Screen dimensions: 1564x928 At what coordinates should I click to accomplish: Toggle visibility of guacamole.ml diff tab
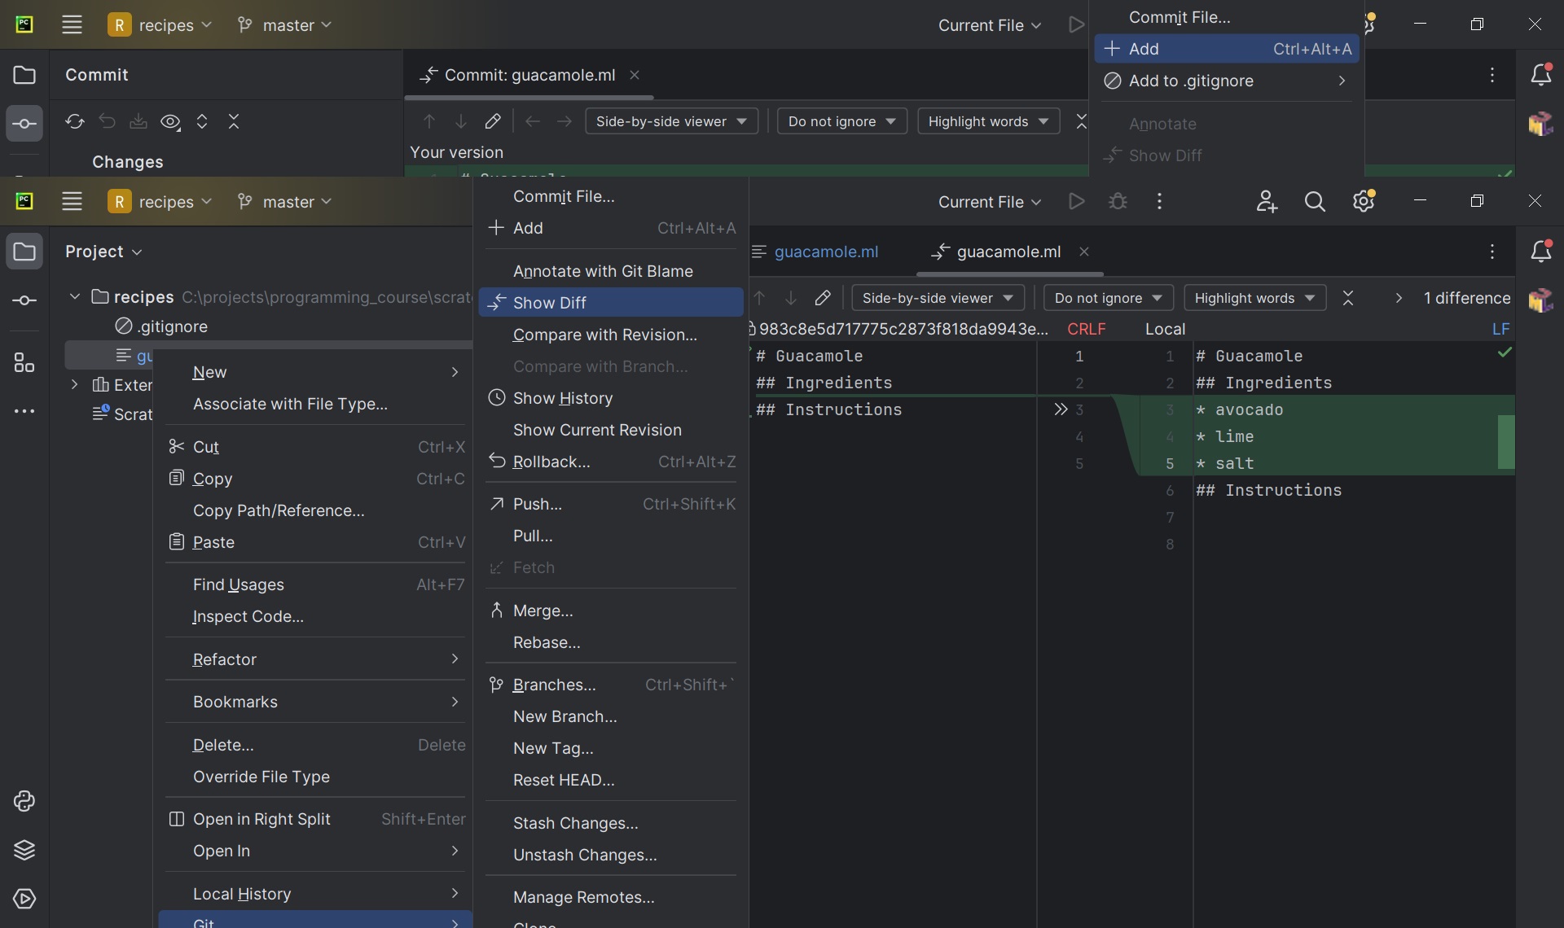(1082, 251)
